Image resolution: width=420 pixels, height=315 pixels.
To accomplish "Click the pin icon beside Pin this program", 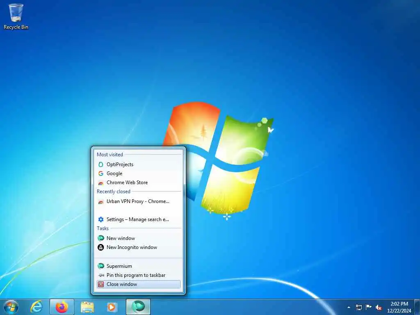I will [101, 275].
